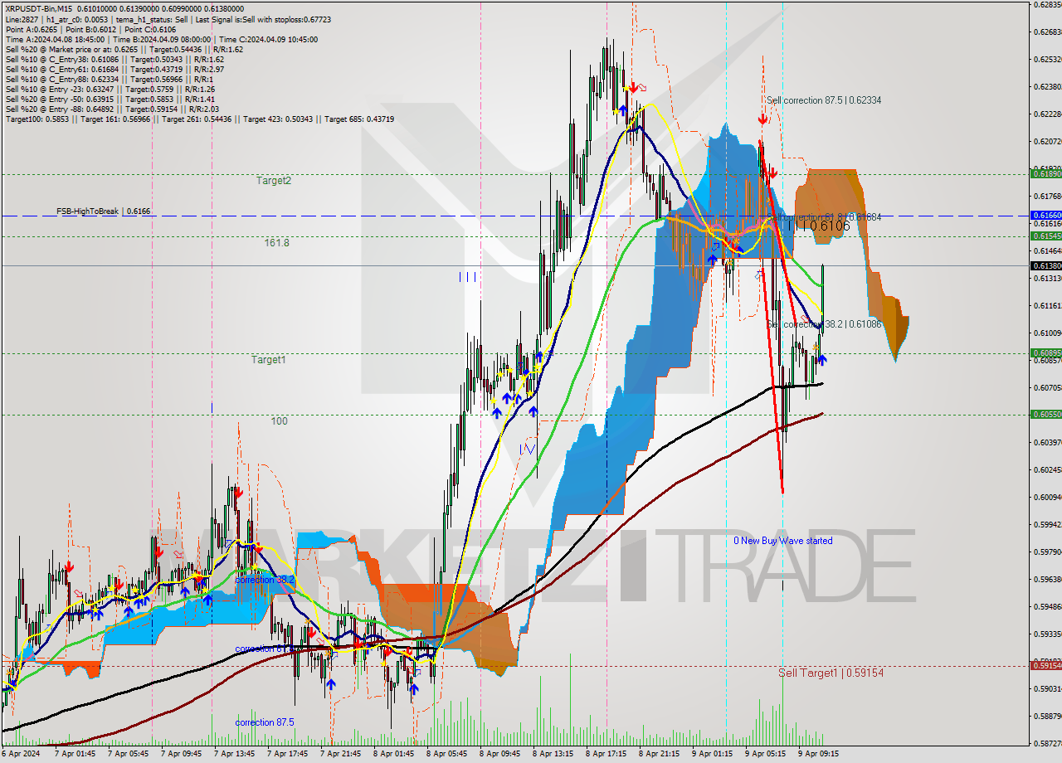Viewport: 1062px width, 763px height.
Task: Click the 0.62070 price axis value
Action: 1046,142
